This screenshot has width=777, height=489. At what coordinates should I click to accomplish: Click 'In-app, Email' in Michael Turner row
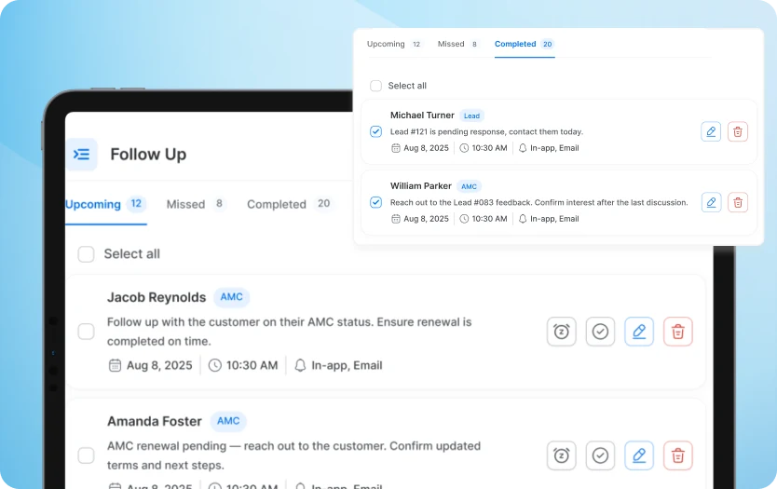(554, 148)
